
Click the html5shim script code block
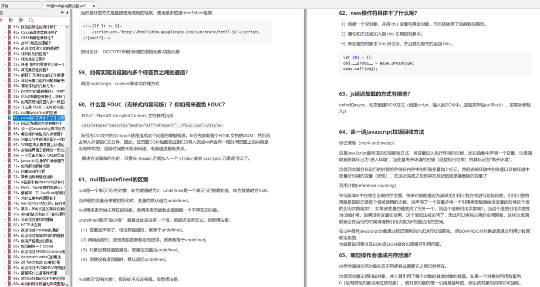175,32
